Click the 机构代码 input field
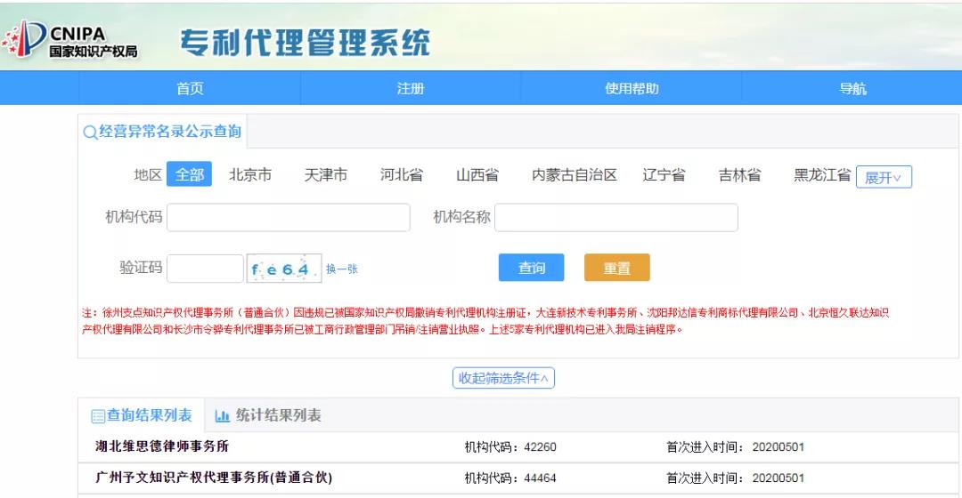 click(288, 217)
